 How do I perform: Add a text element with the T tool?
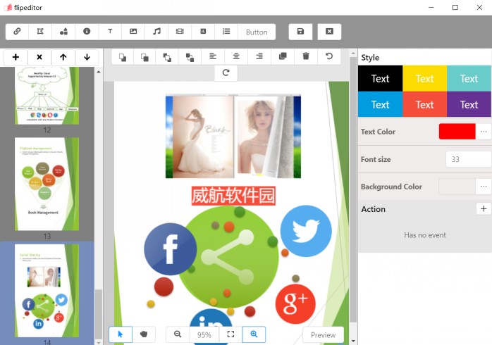click(x=110, y=32)
